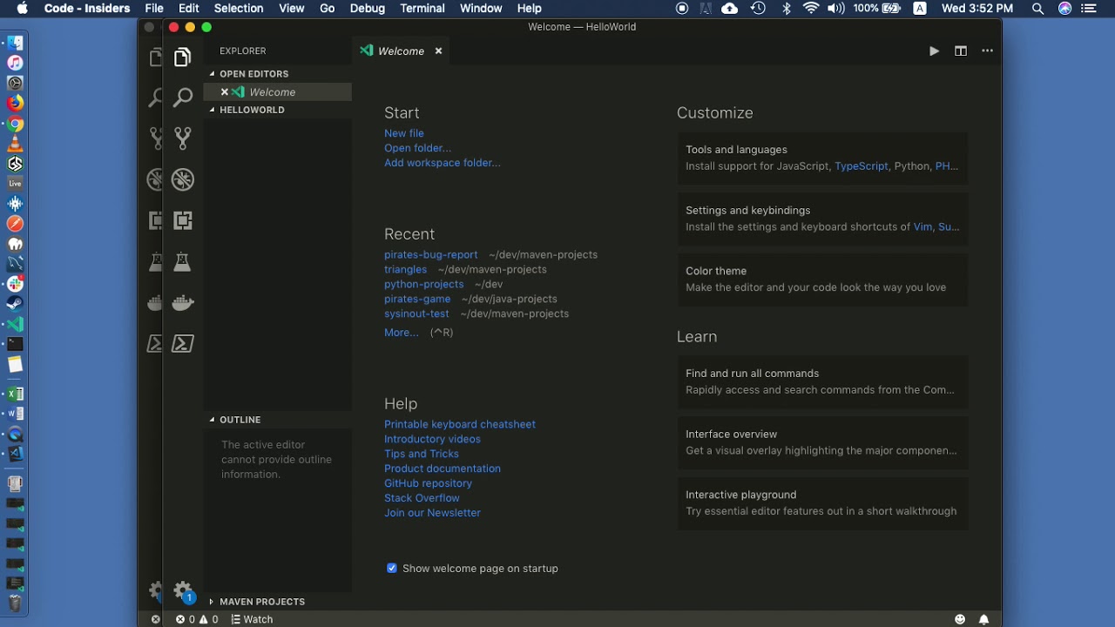1115x627 pixels.
Task: Open the More Actions ellipsis menu
Action: 987,51
